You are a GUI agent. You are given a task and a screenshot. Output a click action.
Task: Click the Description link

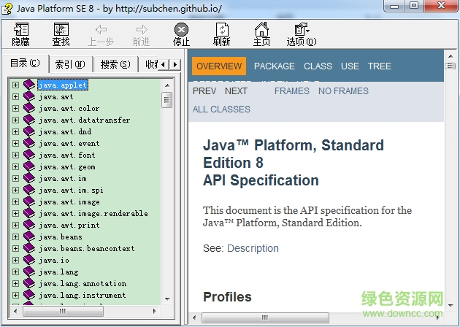[x=253, y=248]
